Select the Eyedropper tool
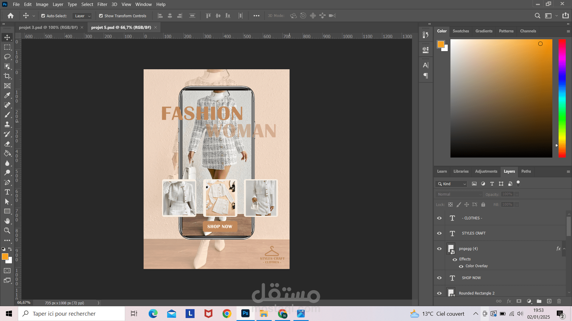This screenshot has height=321, width=572. pyautogui.click(x=7, y=95)
